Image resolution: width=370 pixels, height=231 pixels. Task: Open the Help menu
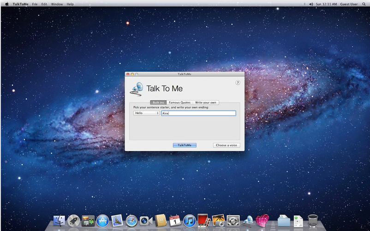[x=70, y=4]
